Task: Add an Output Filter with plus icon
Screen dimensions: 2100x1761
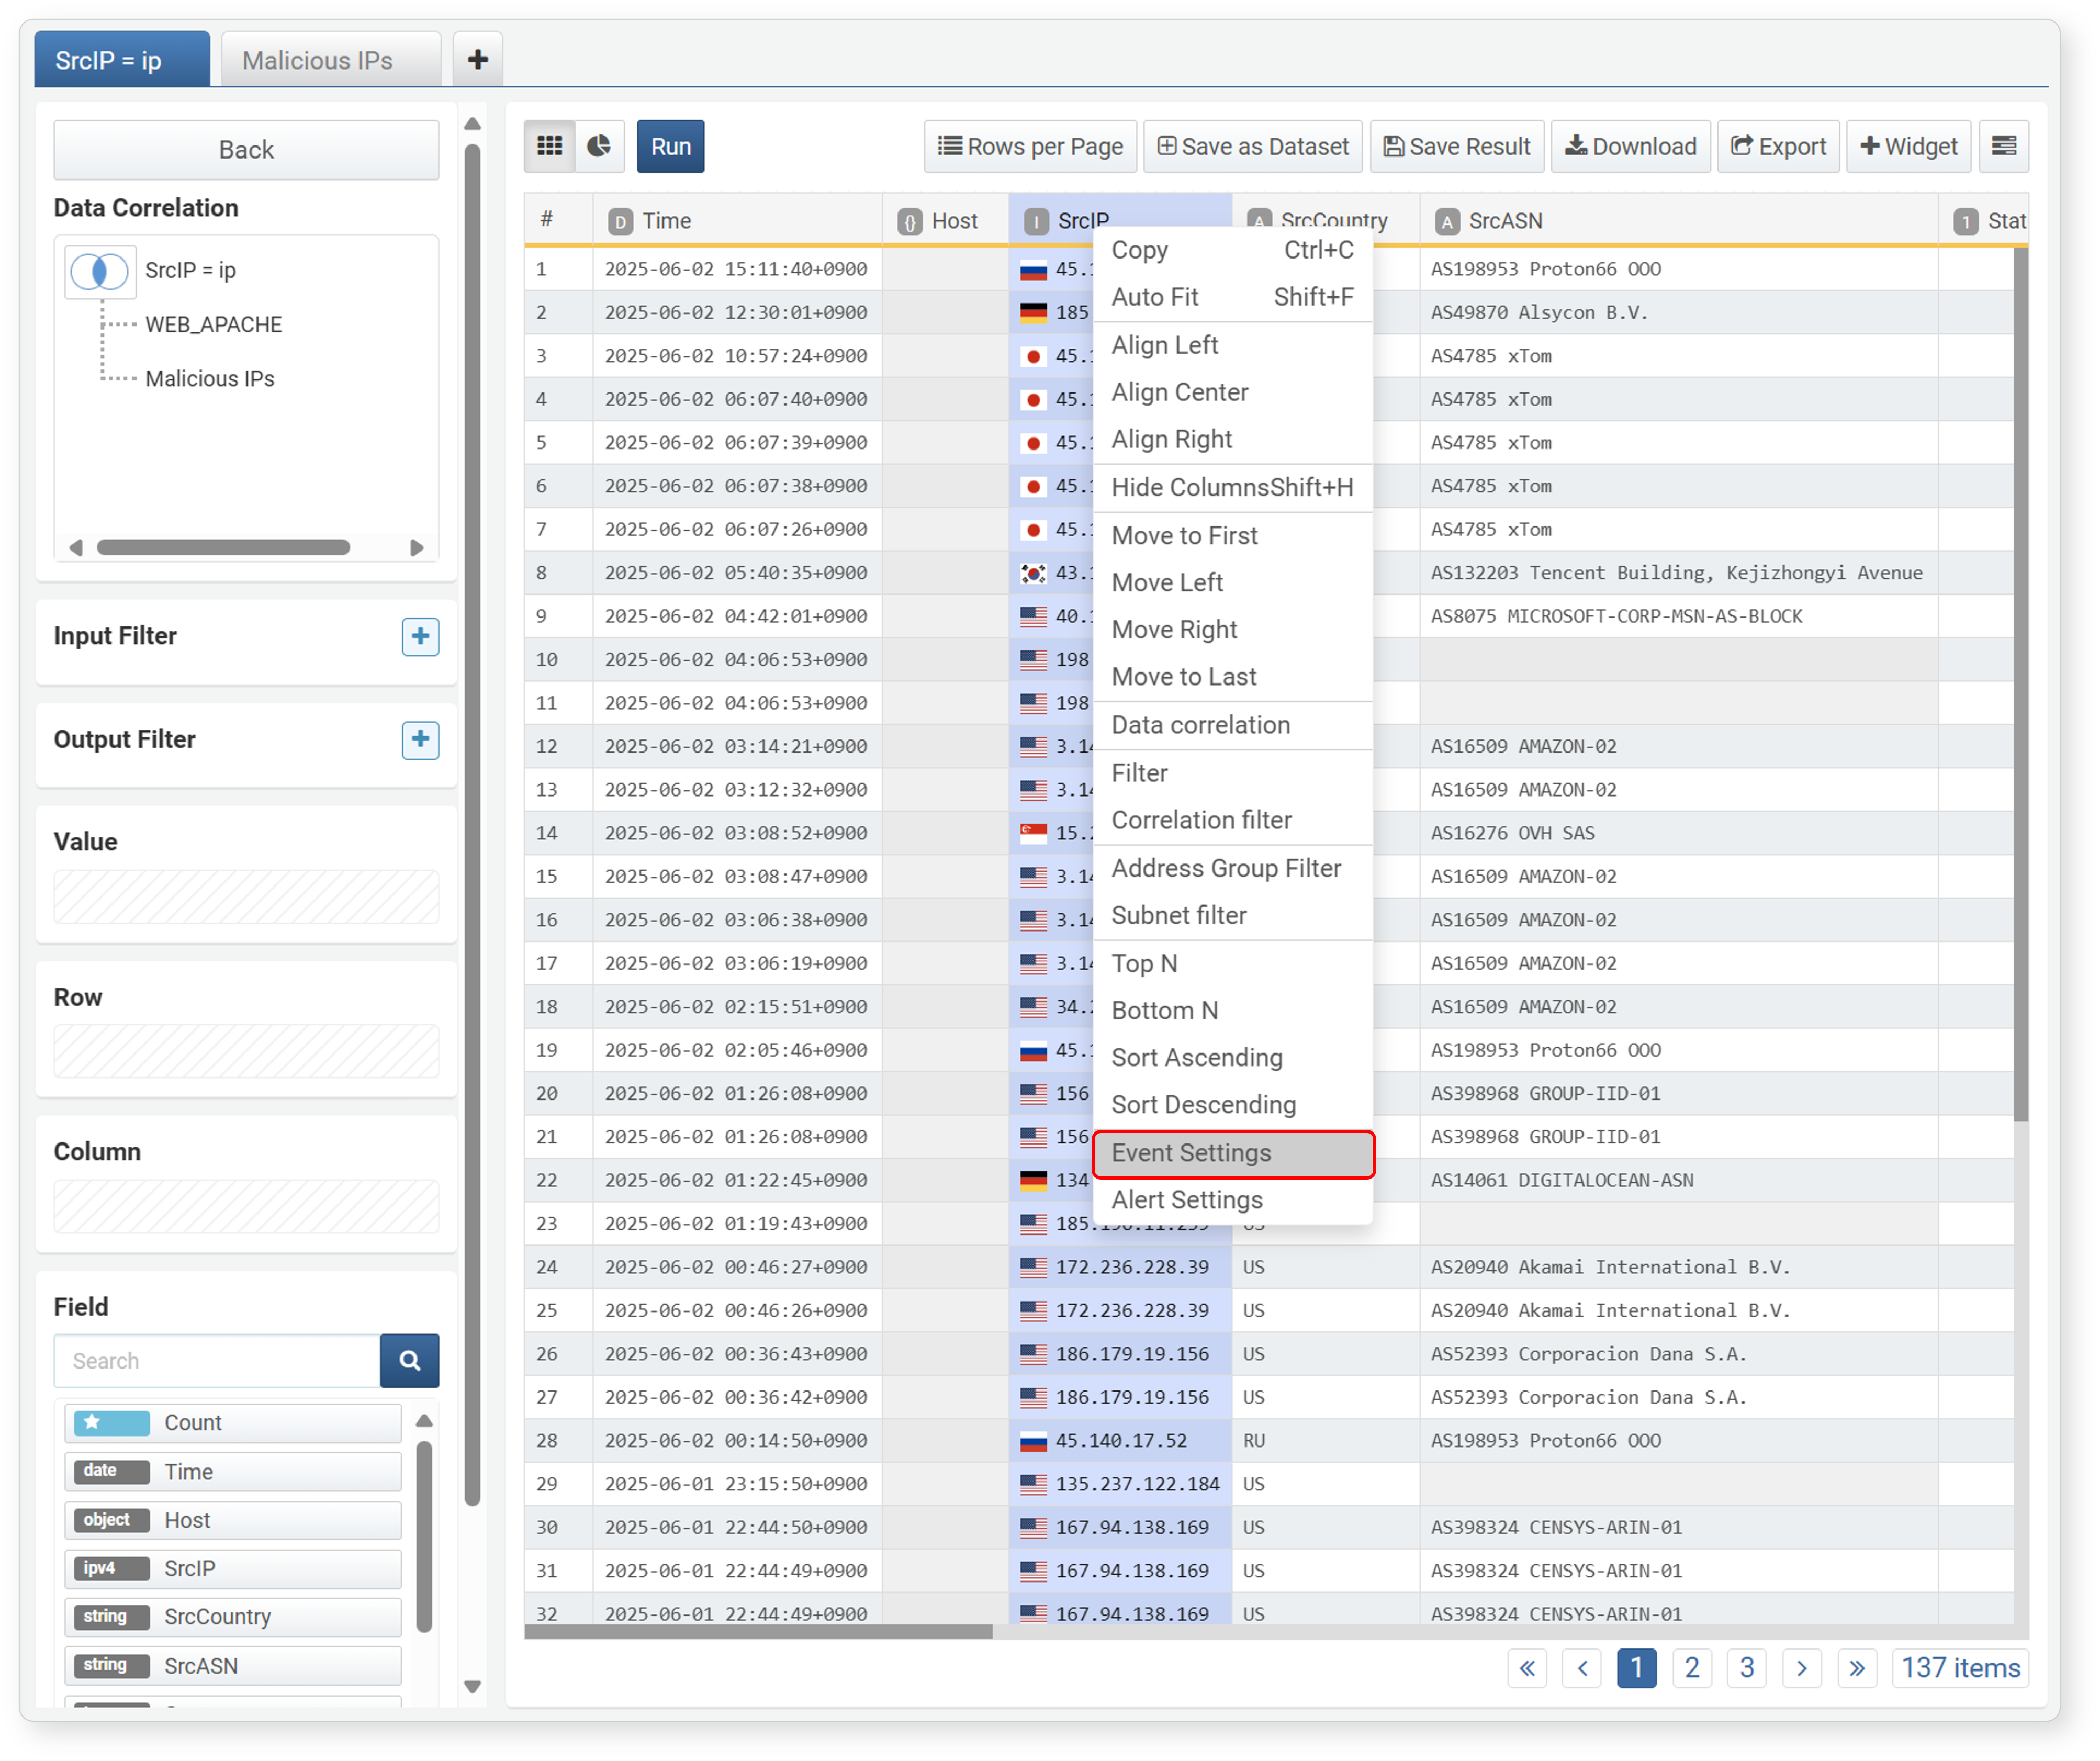Action: coord(420,739)
